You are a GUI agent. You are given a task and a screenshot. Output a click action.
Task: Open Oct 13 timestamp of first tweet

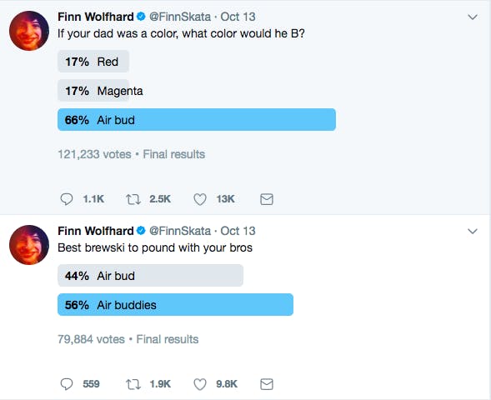point(238,17)
